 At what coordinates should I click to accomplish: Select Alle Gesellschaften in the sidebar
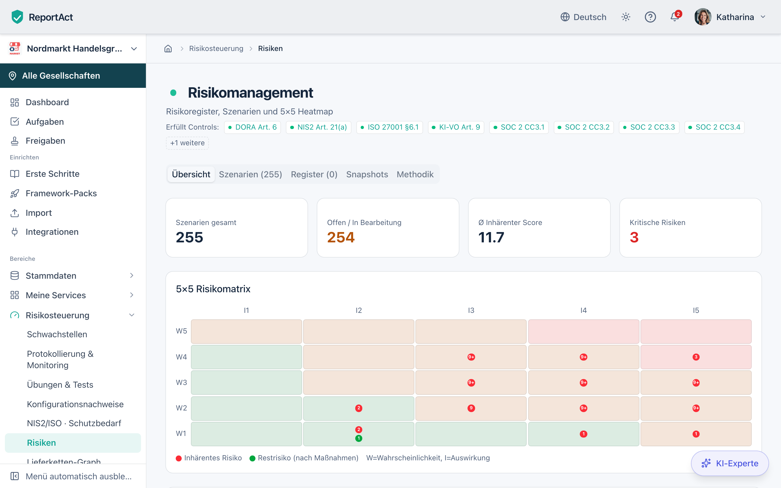click(x=73, y=76)
